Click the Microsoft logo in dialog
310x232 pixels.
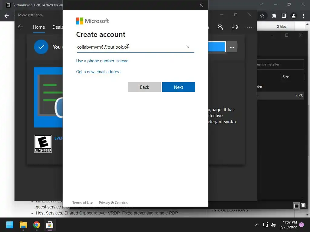coord(92,21)
